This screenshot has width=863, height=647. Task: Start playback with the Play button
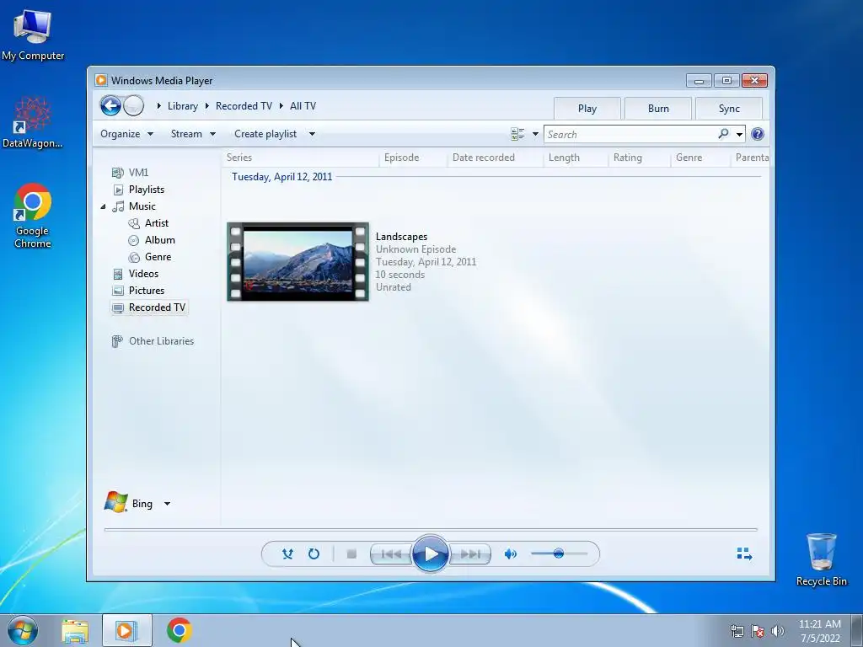tap(431, 553)
